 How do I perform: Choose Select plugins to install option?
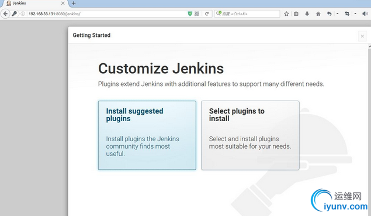[x=250, y=135]
